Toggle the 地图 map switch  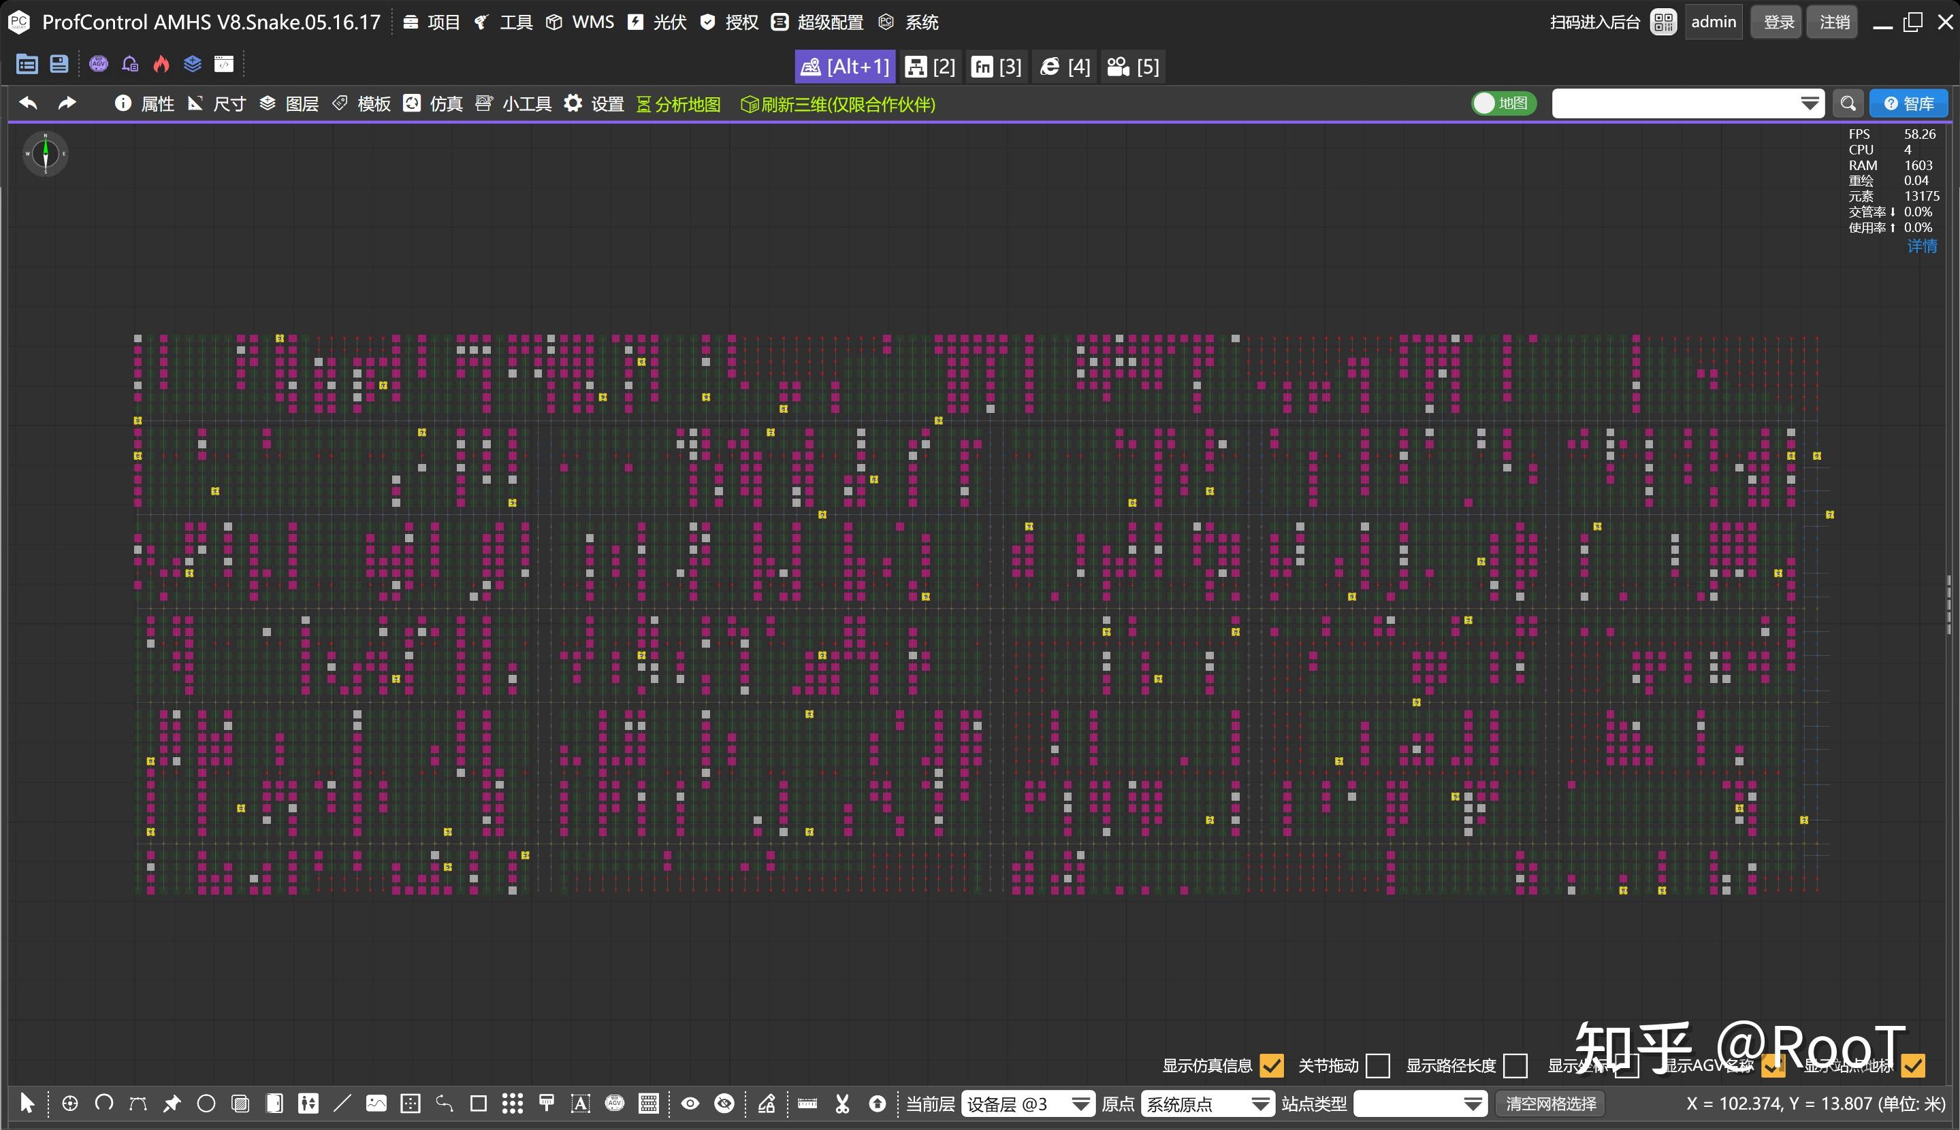(x=1503, y=103)
